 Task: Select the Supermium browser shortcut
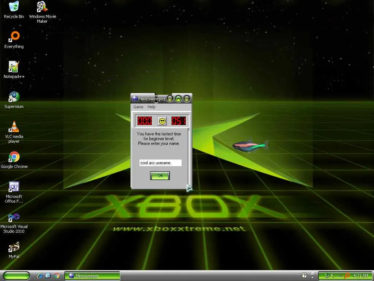click(x=14, y=100)
